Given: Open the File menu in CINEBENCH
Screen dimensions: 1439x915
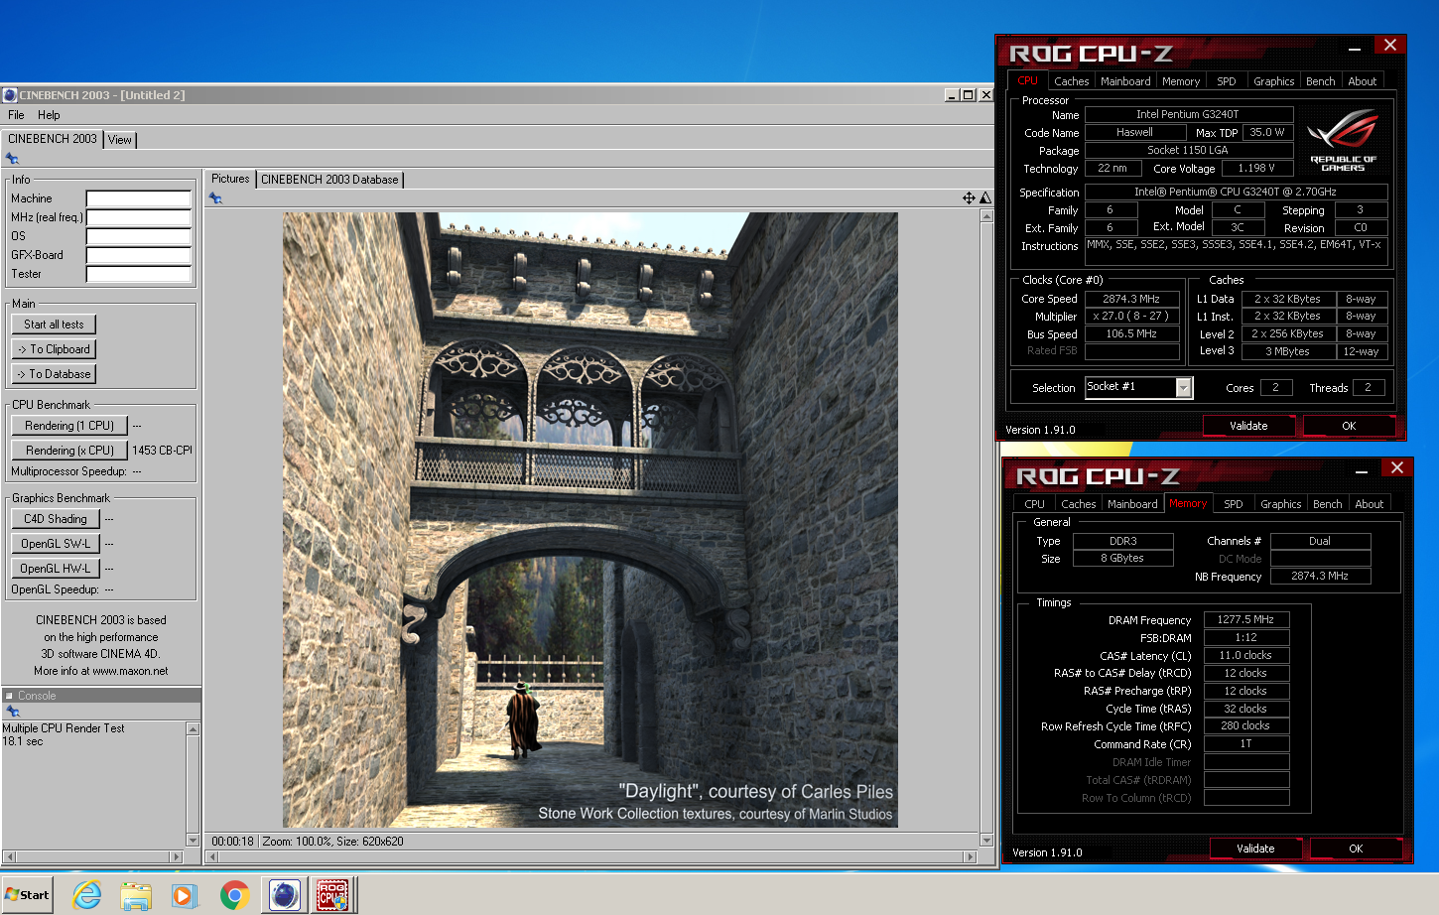Looking at the screenshot, I should pos(16,115).
